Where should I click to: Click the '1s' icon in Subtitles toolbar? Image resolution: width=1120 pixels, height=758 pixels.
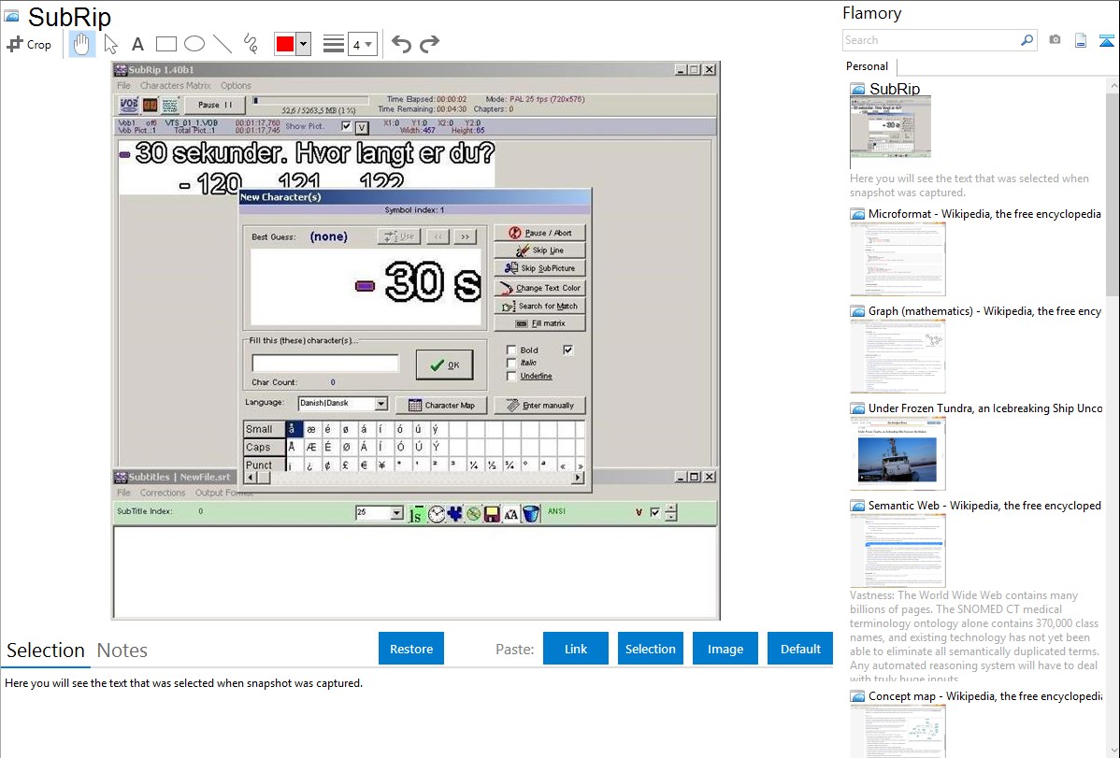click(x=416, y=514)
